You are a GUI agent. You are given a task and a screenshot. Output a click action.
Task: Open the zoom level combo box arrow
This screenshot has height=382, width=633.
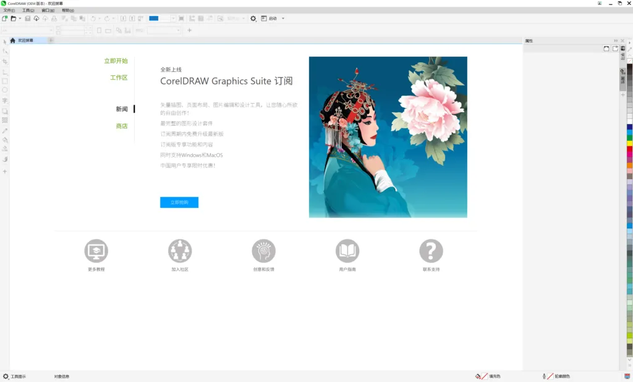(x=173, y=19)
